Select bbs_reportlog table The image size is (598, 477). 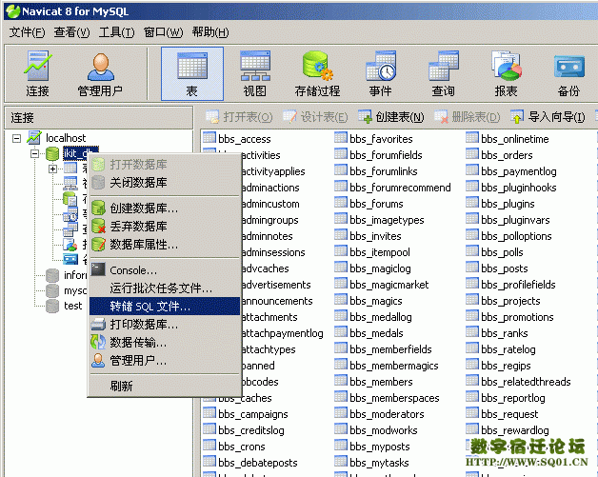(513, 398)
